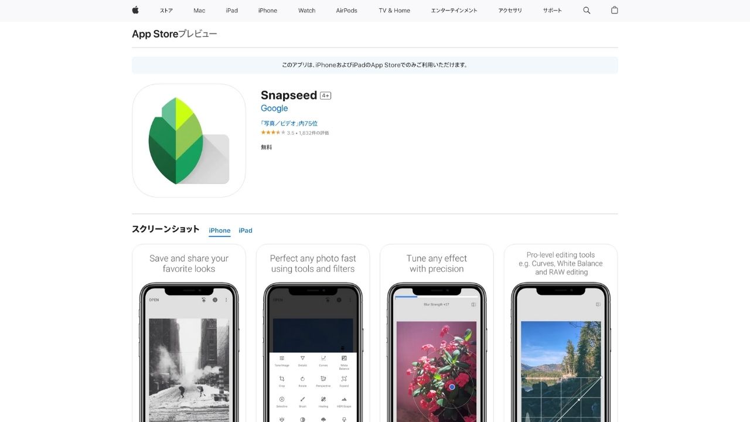Click the star rating icons
Image resolution: width=750 pixels, height=422 pixels.
point(273,132)
